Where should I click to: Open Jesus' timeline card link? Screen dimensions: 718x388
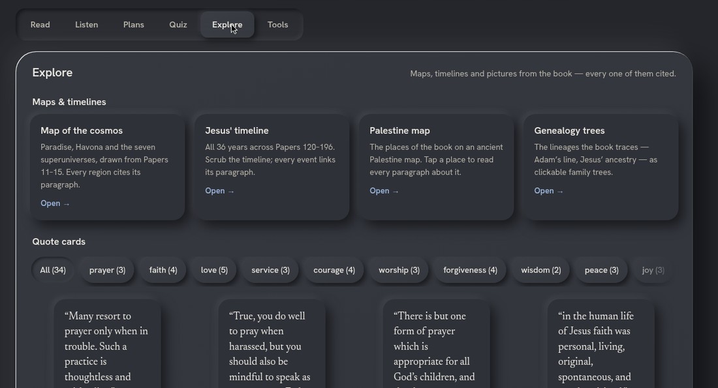pyautogui.click(x=220, y=191)
